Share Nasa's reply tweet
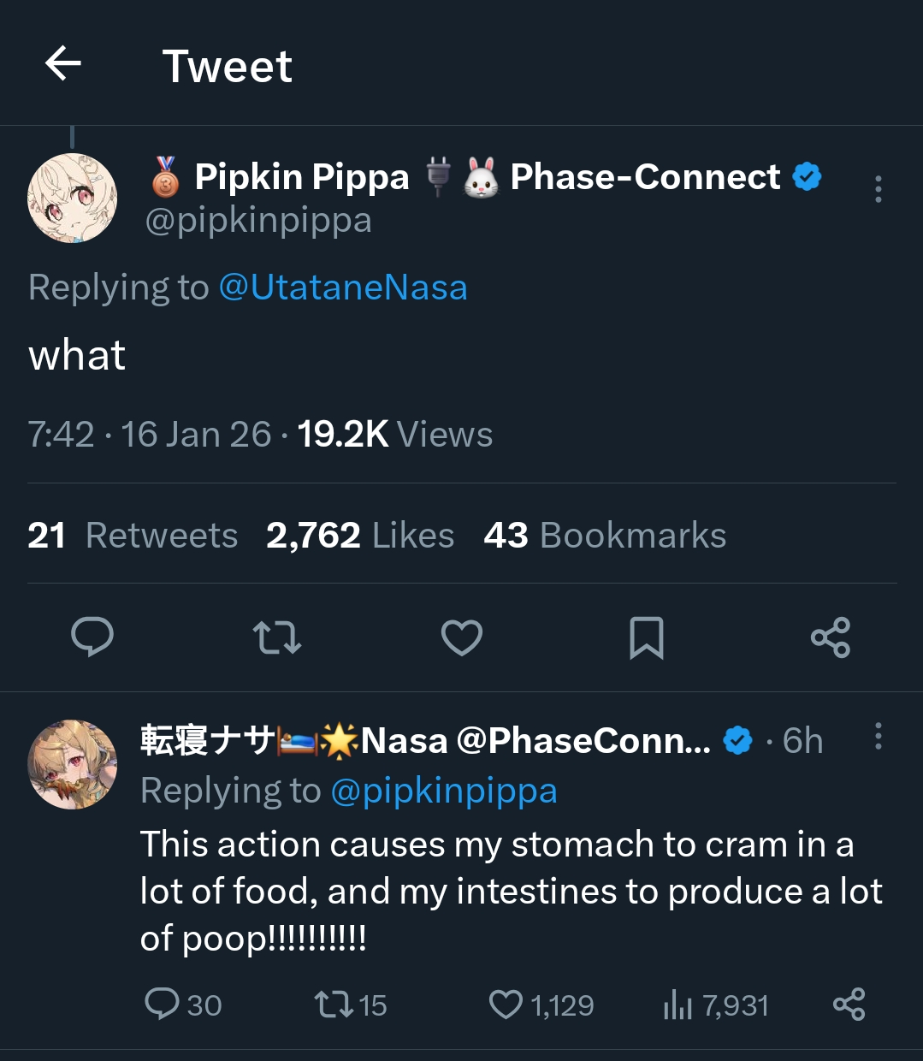 pyautogui.click(x=849, y=1004)
